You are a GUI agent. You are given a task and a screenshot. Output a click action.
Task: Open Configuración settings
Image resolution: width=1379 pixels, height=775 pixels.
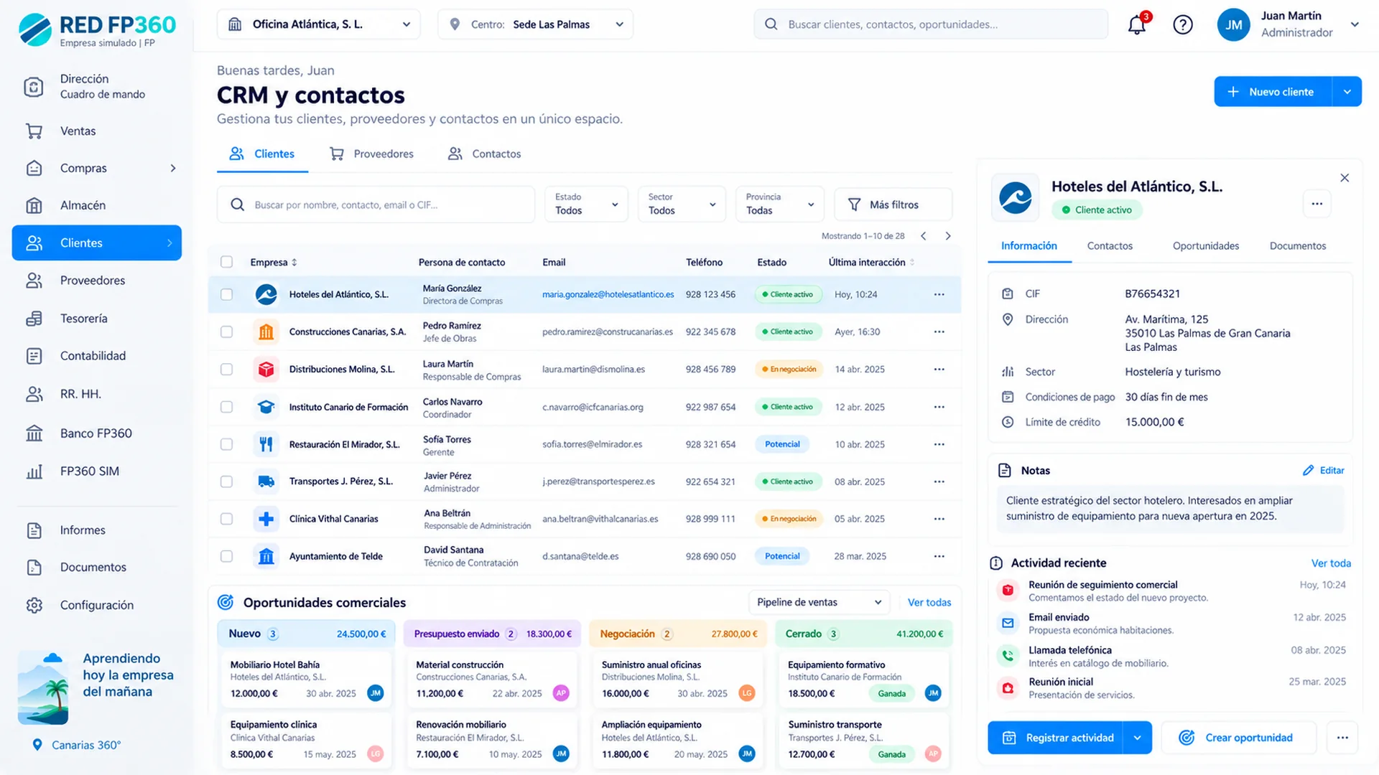click(97, 605)
